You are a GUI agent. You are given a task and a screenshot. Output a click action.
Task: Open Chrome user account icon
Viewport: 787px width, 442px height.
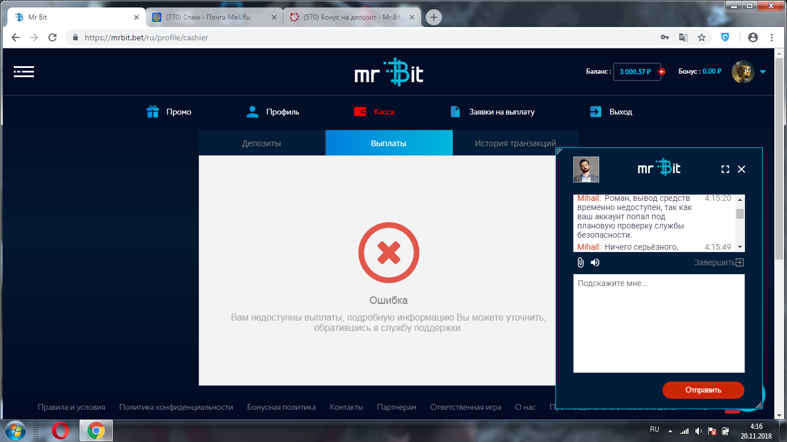click(752, 37)
